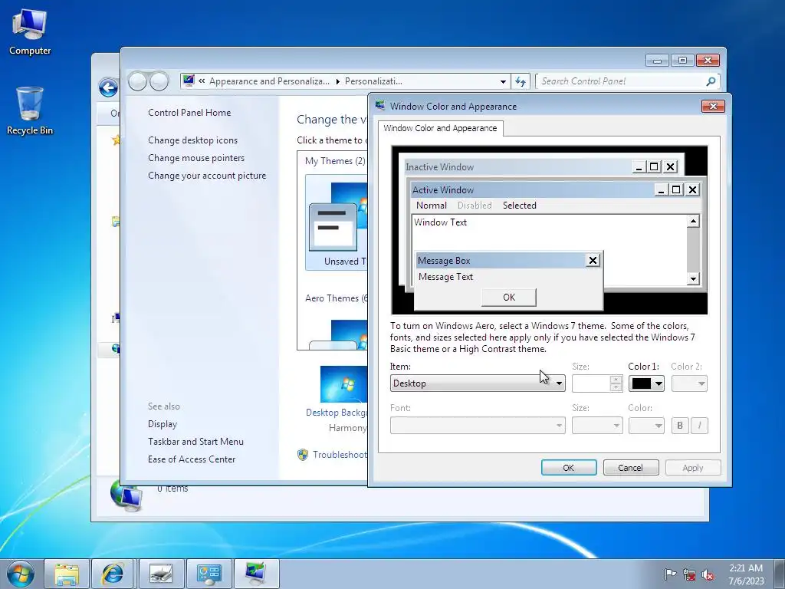The image size is (785, 589).
Task: Click the preview Message Box X button
Action: pos(593,261)
